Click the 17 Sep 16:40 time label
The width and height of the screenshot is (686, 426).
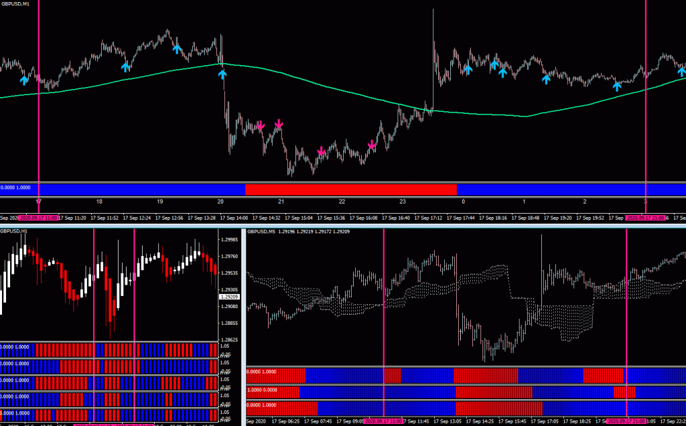[x=396, y=218]
